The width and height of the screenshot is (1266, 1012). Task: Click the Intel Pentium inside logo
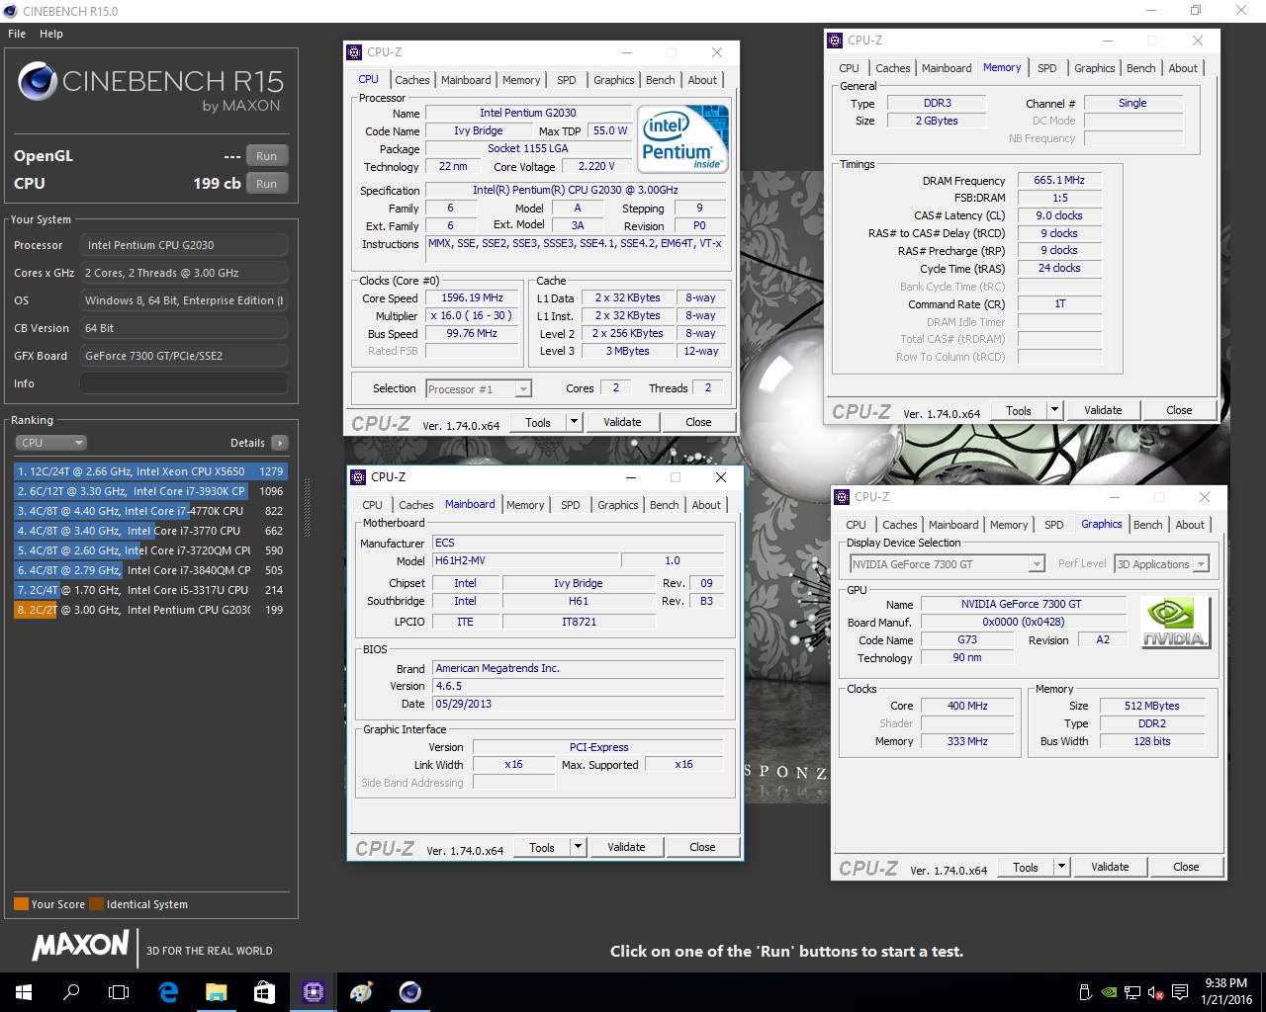click(683, 139)
